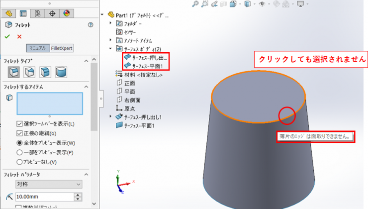Click Zoom to Area toolbar icon
This screenshot has height=209, width=368.
click(x=205, y=4)
